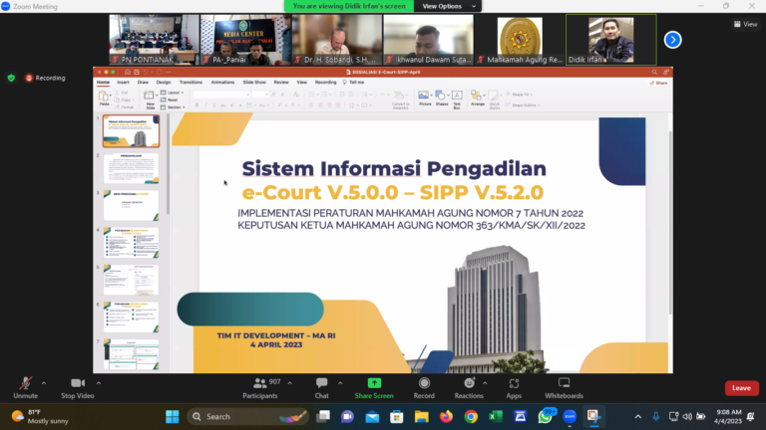The width and height of the screenshot is (766, 430).
Task: Expand audio options arrow beside Unmute
Action: [45, 381]
